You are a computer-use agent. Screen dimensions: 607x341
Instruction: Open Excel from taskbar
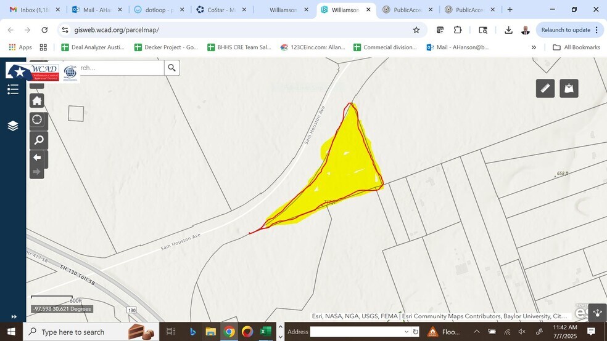[x=265, y=332]
